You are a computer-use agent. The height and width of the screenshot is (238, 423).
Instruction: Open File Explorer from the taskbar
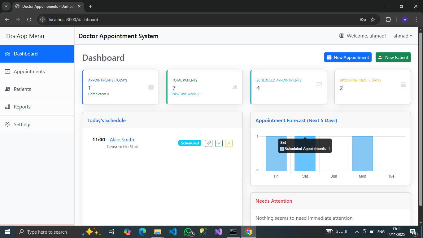point(158,232)
